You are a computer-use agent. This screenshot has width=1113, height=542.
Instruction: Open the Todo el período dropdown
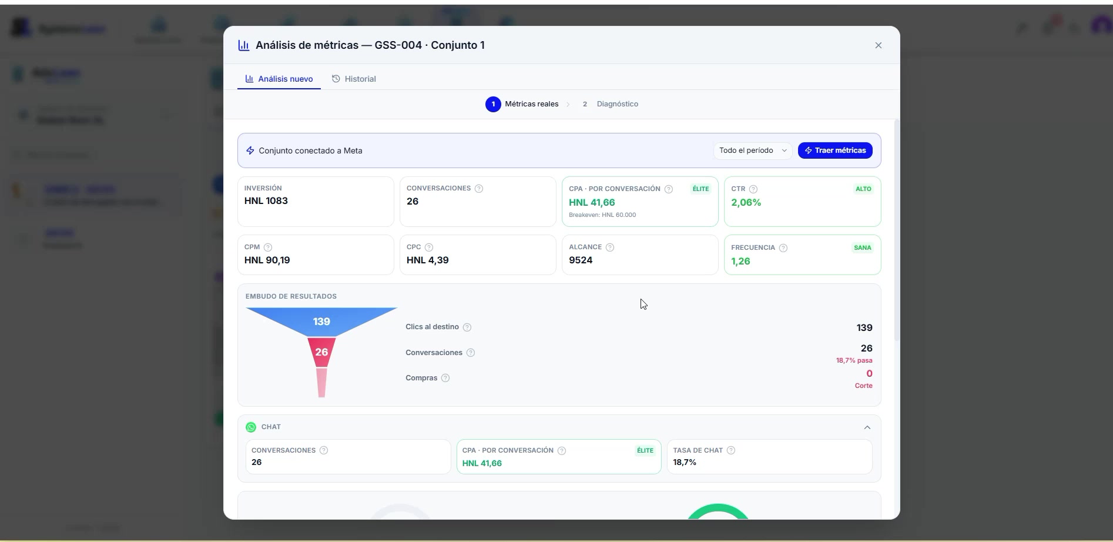[x=752, y=150]
